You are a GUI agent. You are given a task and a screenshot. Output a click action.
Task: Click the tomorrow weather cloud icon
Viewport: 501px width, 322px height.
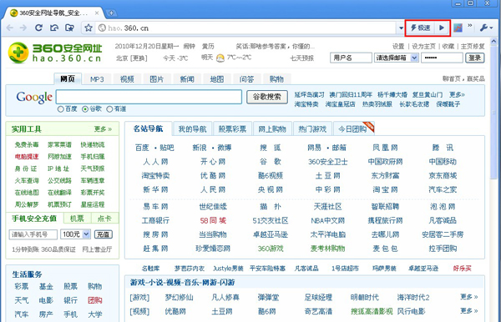220,58
